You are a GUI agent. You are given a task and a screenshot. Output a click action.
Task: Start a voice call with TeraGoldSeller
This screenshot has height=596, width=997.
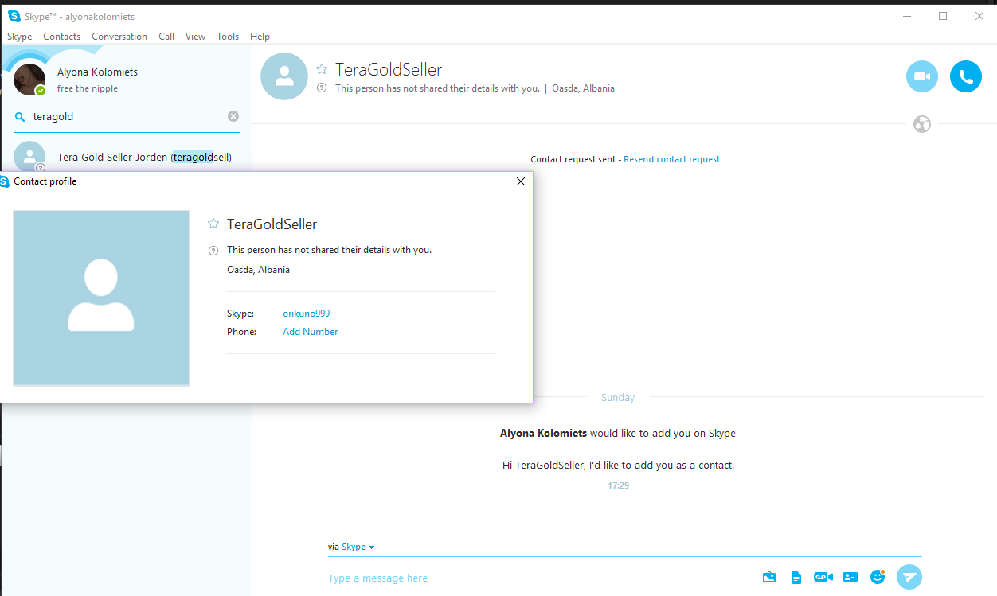[x=966, y=76]
